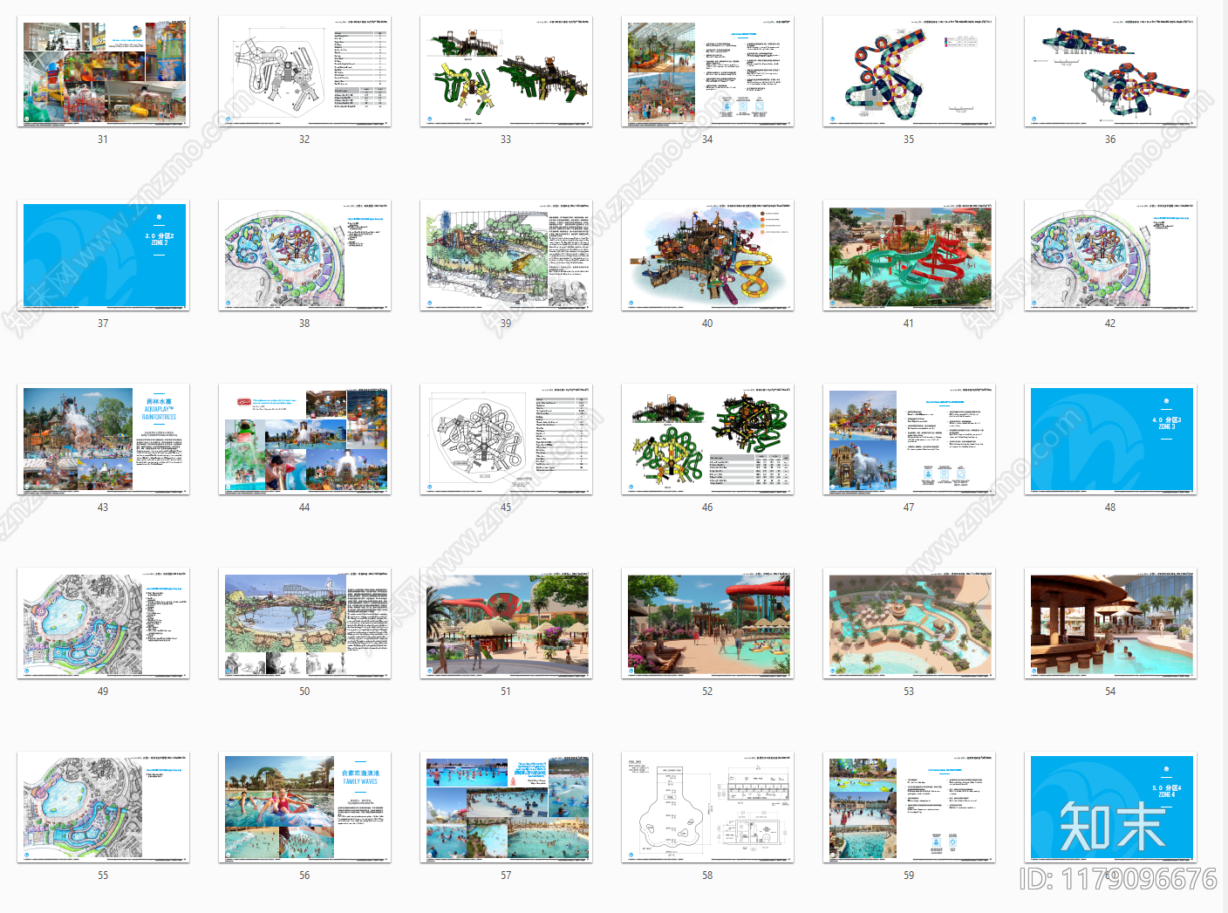Select page thumbnail 52
1228x913 pixels.
pyautogui.click(x=707, y=623)
